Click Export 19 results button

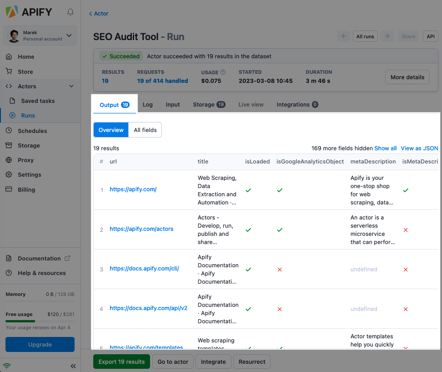121,362
